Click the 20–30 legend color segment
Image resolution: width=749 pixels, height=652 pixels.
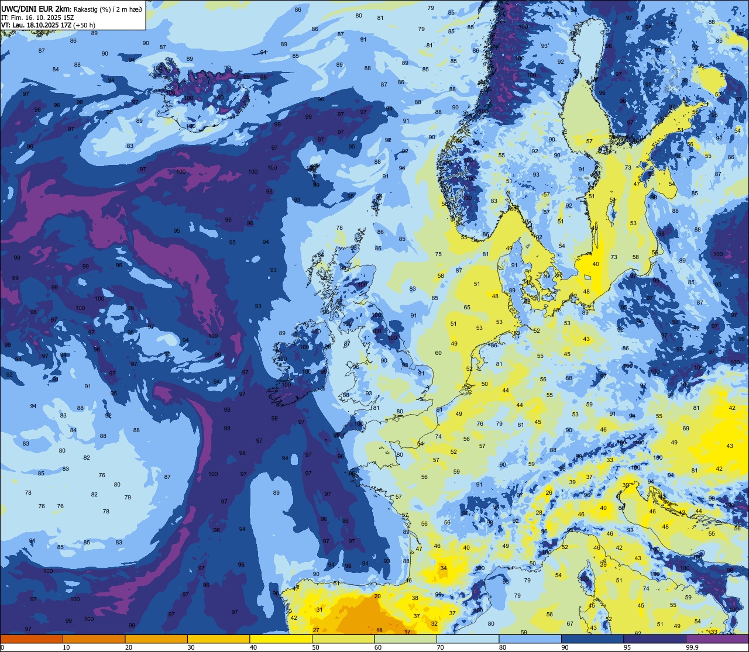tap(156, 639)
